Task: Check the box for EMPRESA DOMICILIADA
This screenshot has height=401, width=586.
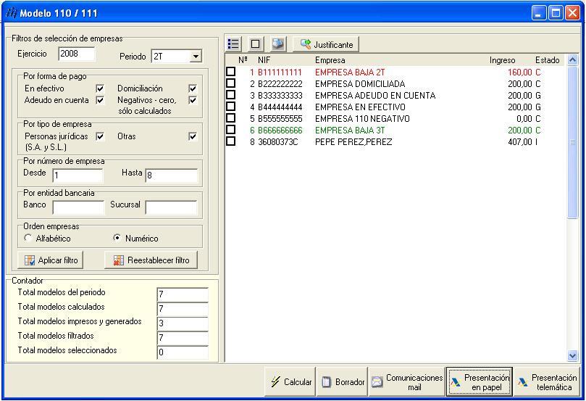Action: click(x=231, y=83)
